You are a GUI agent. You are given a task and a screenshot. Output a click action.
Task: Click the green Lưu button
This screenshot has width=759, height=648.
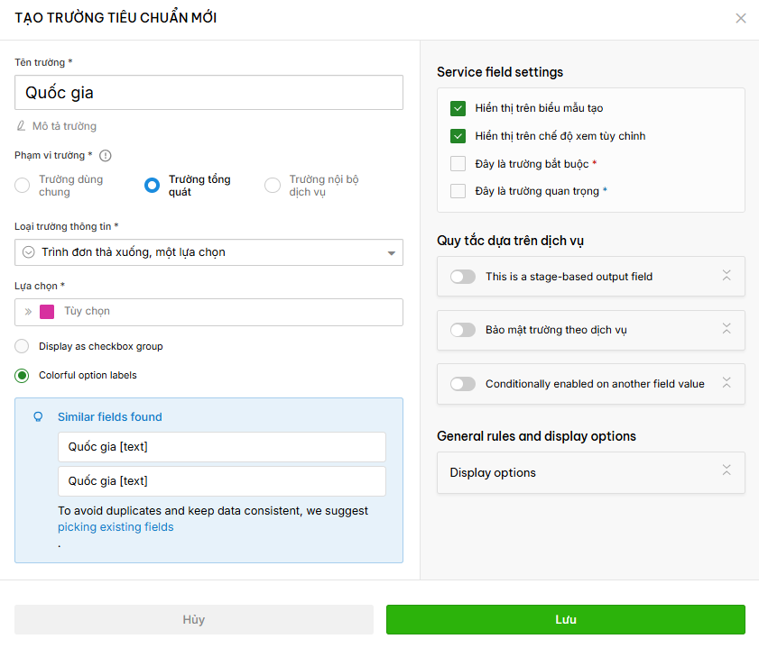565,619
